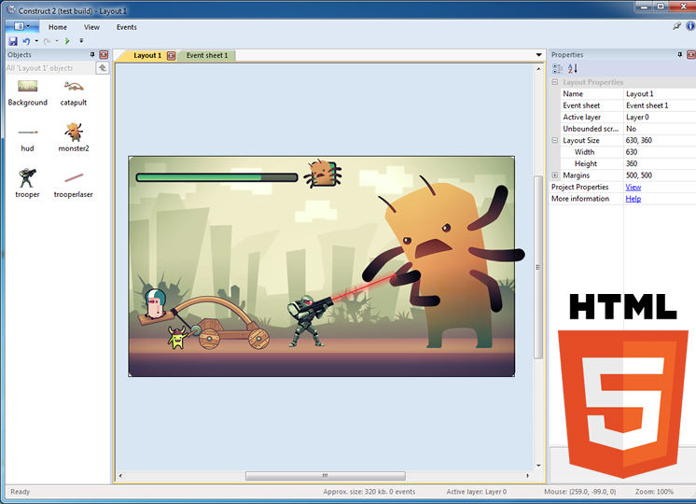Click the layout scroll right arrow
The width and height of the screenshot is (696, 504).
[527, 476]
